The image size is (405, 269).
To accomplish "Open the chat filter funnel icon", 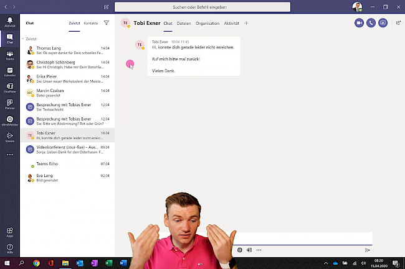I will click(106, 23).
